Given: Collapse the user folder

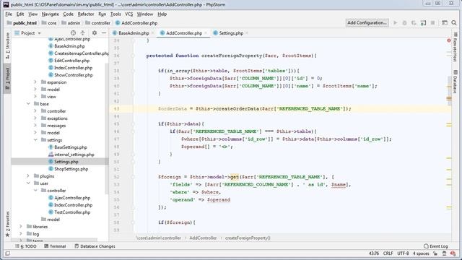Looking at the screenshot, I should 28,183.
